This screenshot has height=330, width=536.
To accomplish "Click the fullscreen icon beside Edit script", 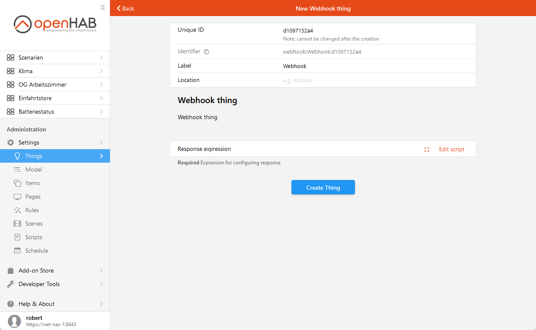I will tap(427, 150).
